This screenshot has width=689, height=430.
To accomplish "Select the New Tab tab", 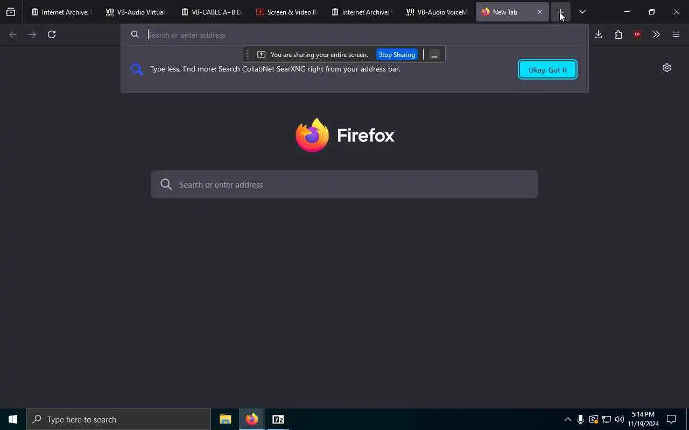I will pos(505,12).
